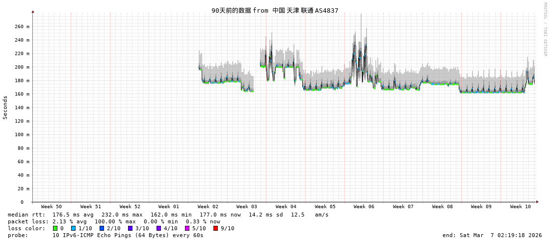Select the Week 06 x-axis label
The image size is (550, 242).
click(x=364, y=207)
